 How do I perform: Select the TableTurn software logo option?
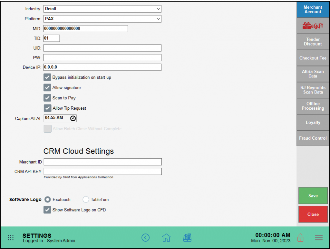tap(86, 200)
